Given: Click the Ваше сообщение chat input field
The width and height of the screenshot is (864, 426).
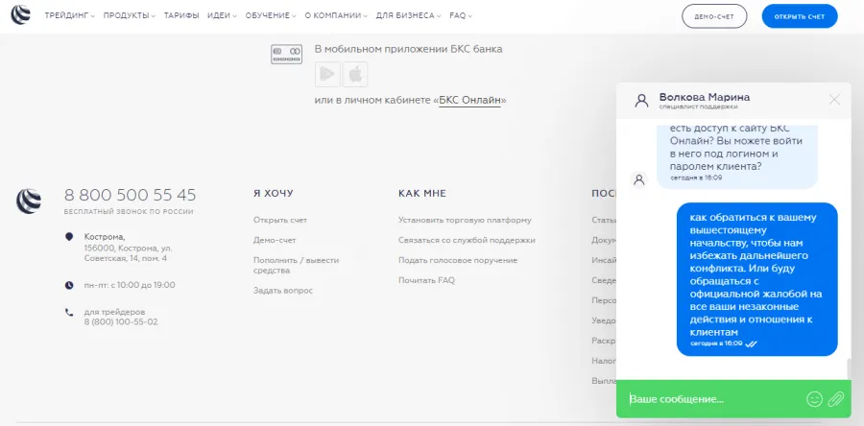Looking at the screenshot, I should tap(713, 399).
